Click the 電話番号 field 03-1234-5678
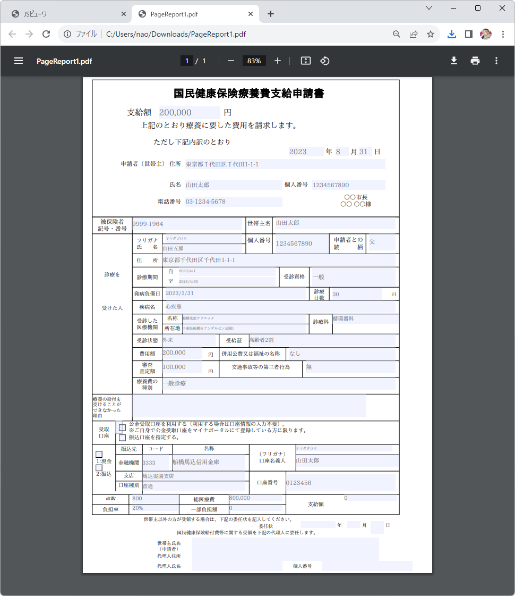The height and width of the screenshot is (596, 515). [x=234, y=202]
